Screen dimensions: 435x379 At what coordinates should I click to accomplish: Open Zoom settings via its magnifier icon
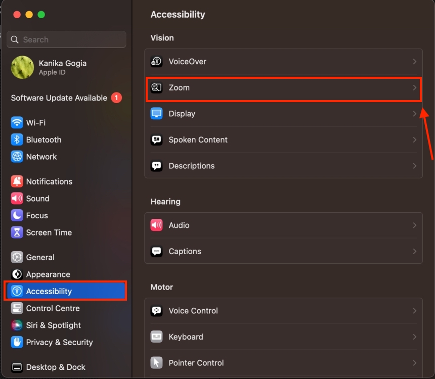(155, 87)
